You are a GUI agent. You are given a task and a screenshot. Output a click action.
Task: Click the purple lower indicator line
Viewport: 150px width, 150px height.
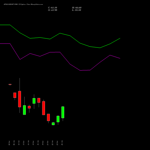click(x=60, y=52)
